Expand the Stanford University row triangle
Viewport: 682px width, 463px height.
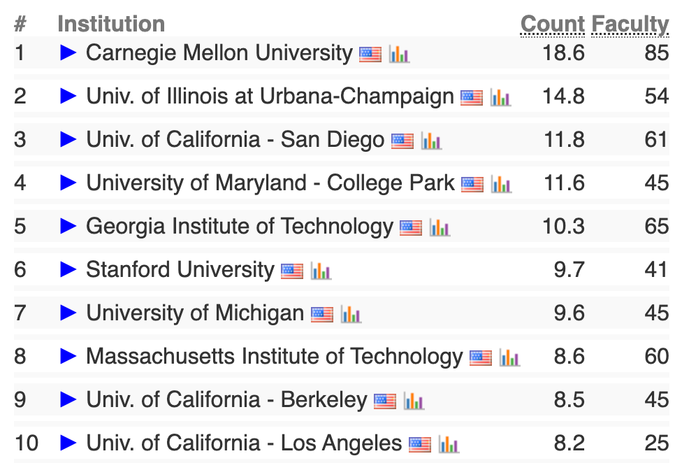point(68,269)
